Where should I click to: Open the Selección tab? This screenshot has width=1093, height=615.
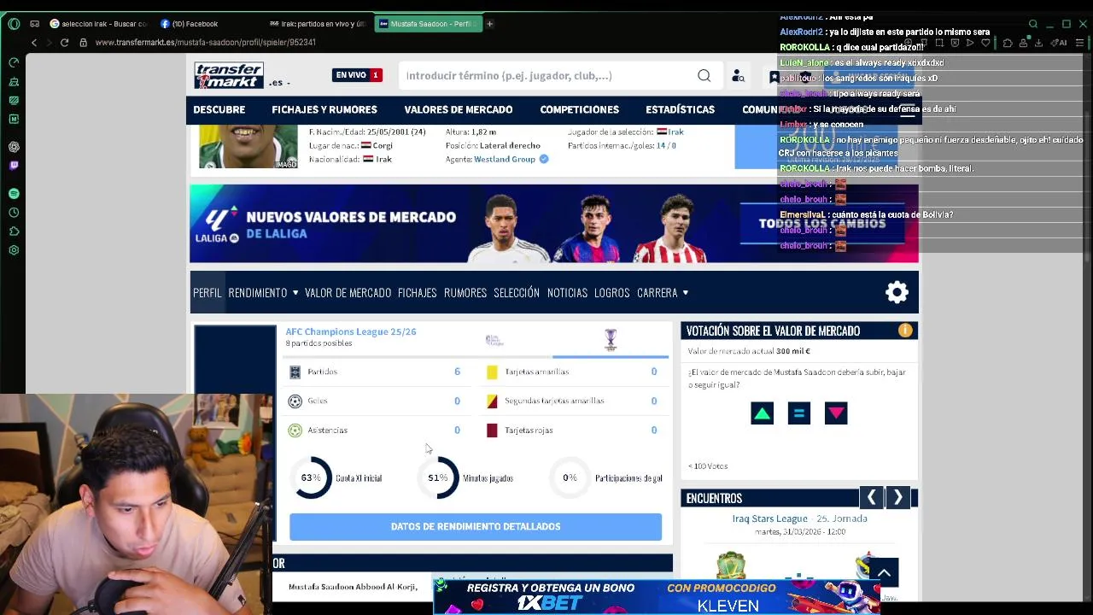point(517,293)
